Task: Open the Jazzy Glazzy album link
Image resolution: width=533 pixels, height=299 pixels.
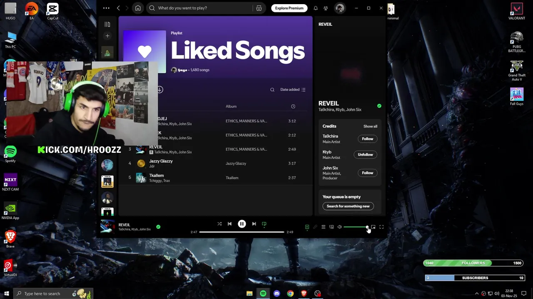Action: pos(236,164)
